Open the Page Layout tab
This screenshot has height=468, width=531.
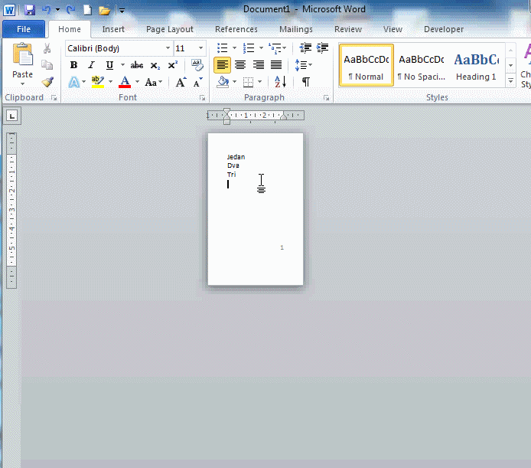(x=169, y=29)
